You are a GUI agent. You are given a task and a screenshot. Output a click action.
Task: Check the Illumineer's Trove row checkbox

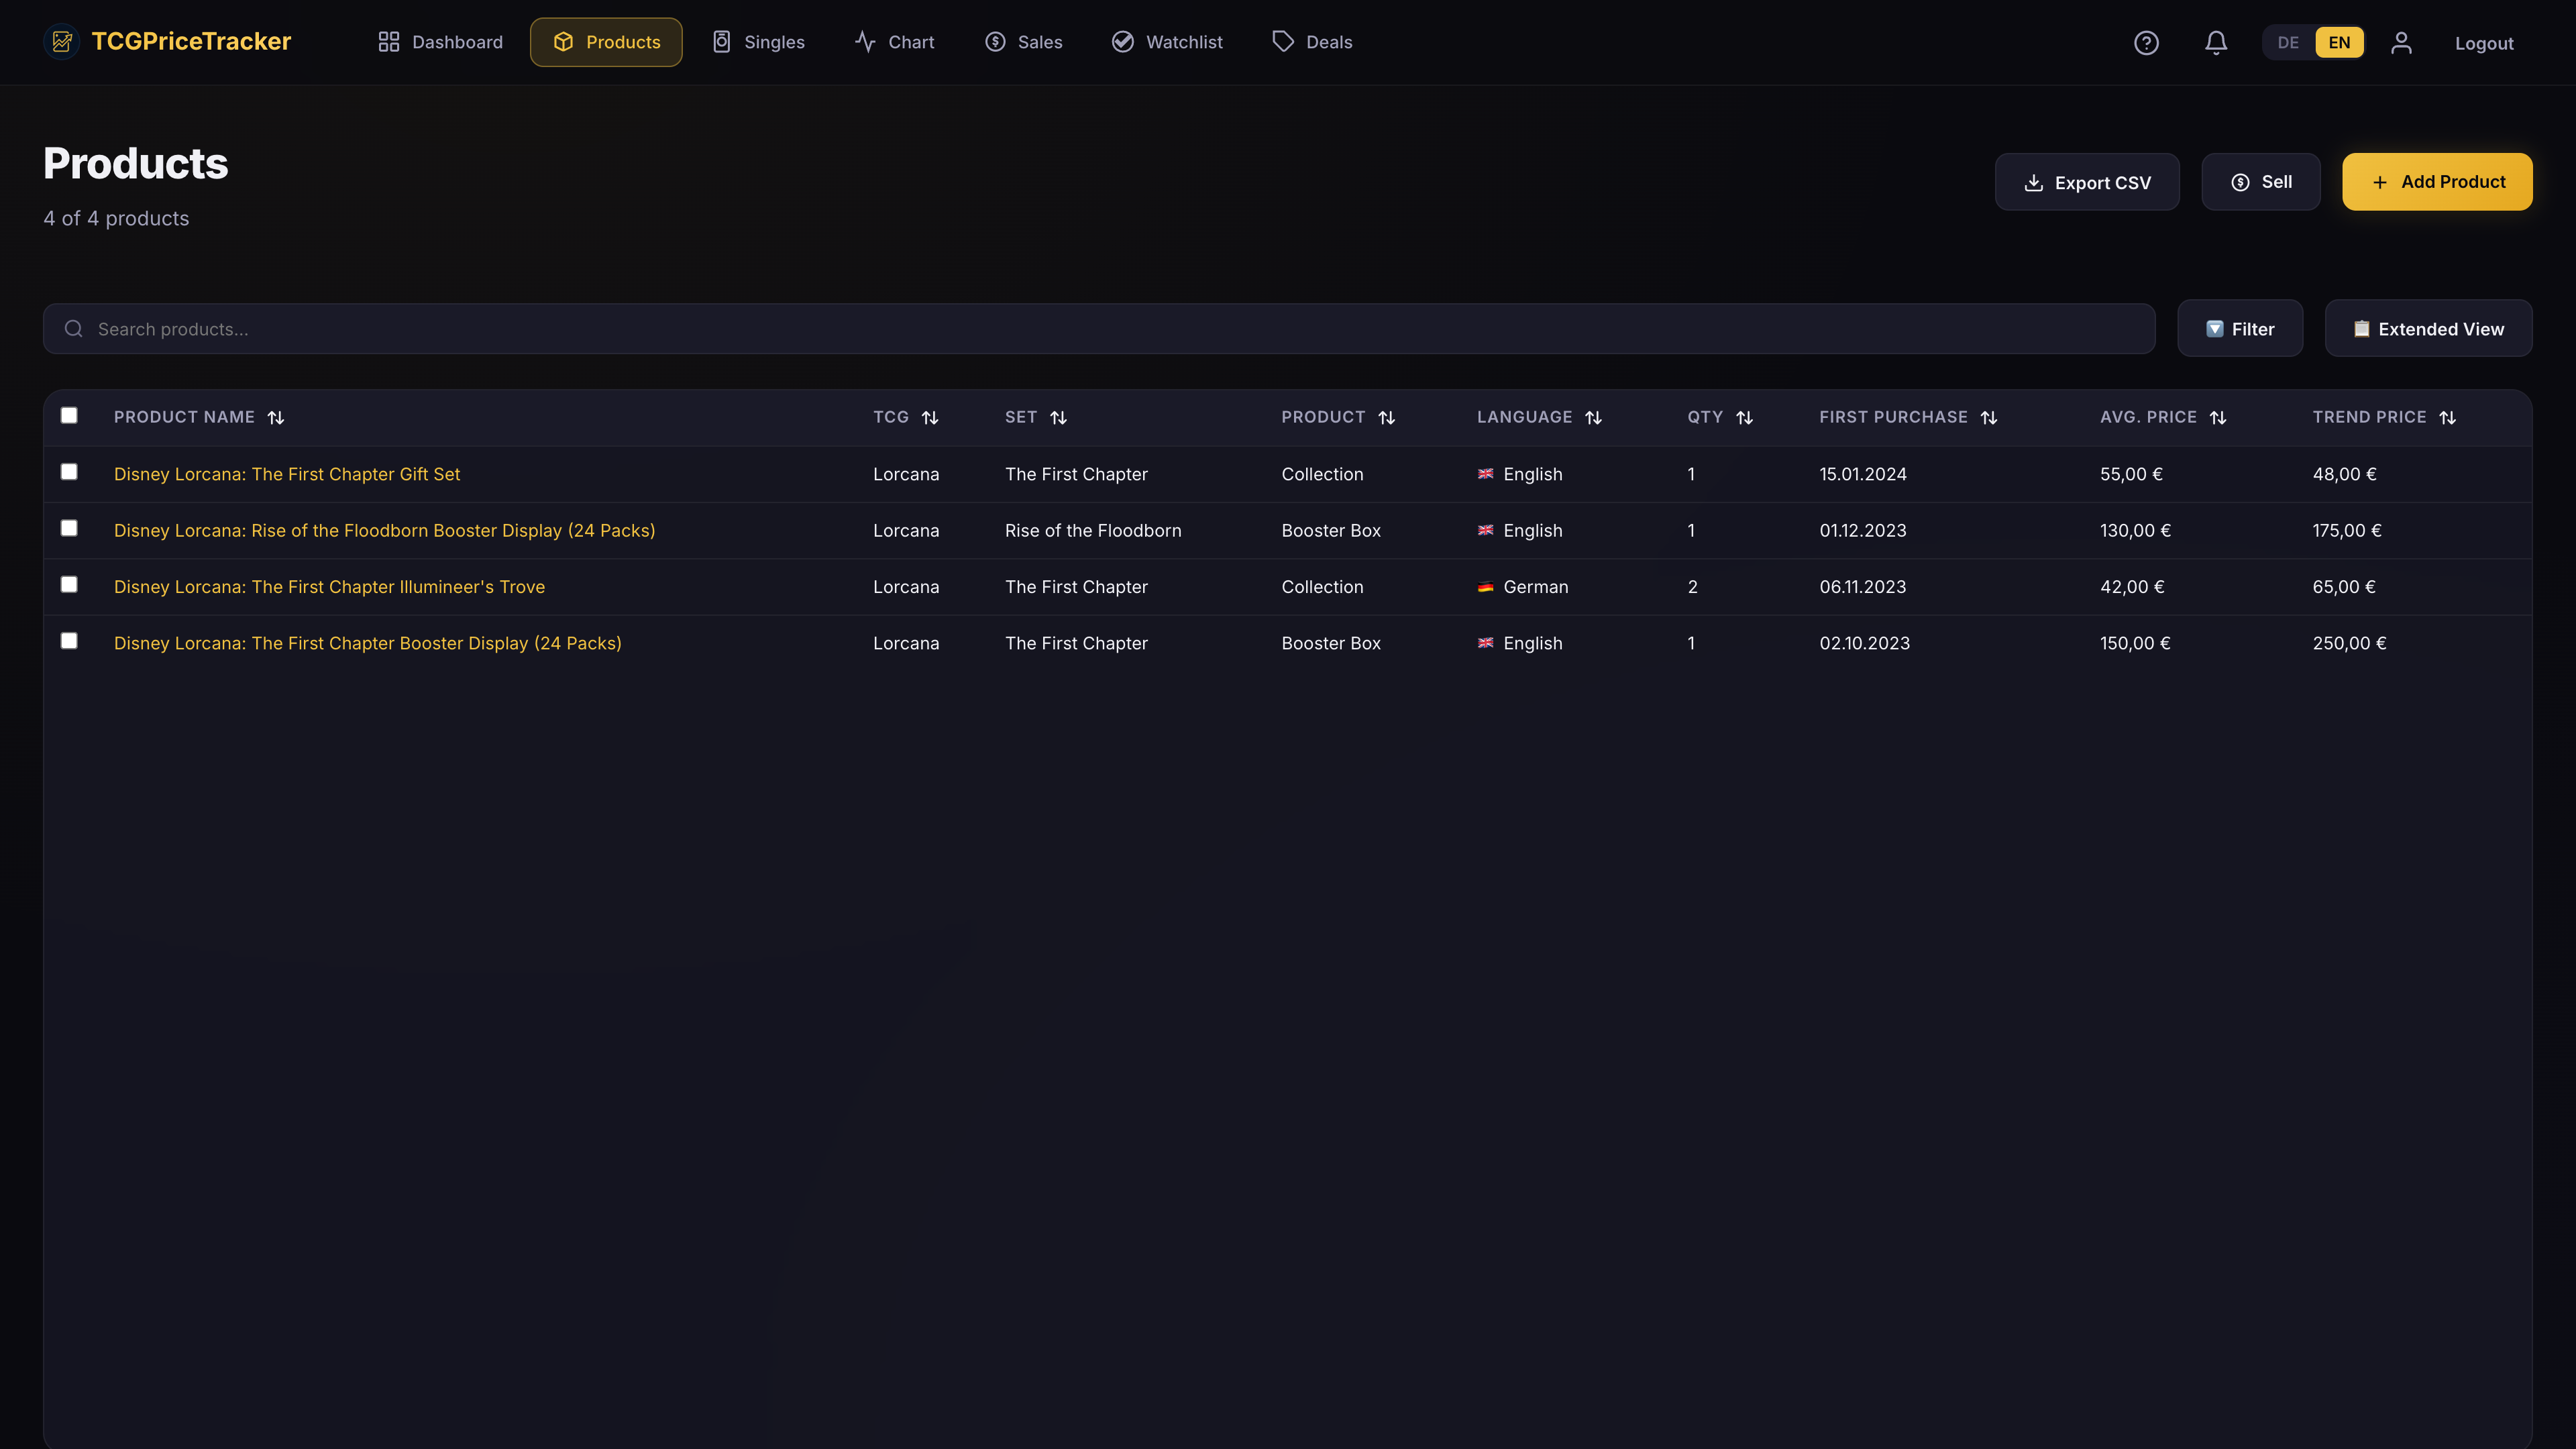click(69, 584)
